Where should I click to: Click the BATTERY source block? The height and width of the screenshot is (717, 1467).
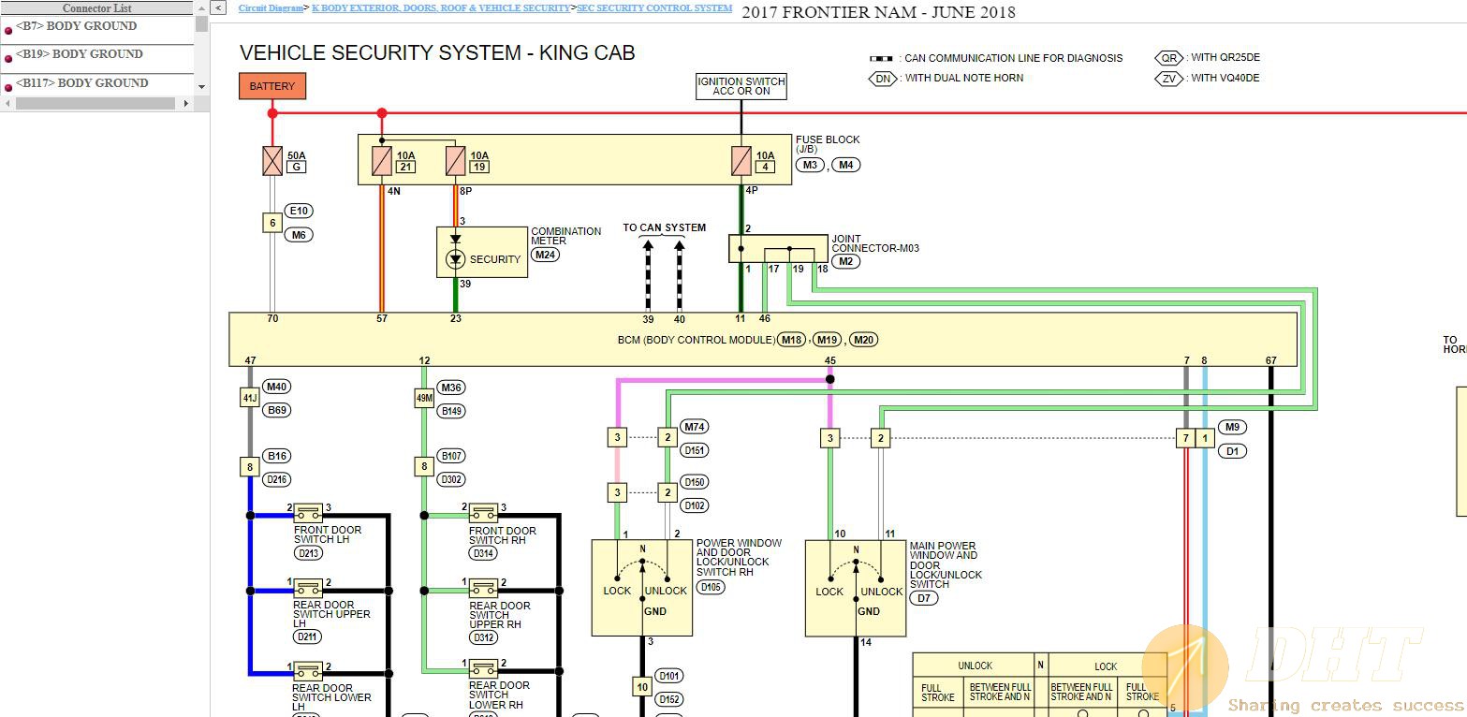[x=272, y=86]
